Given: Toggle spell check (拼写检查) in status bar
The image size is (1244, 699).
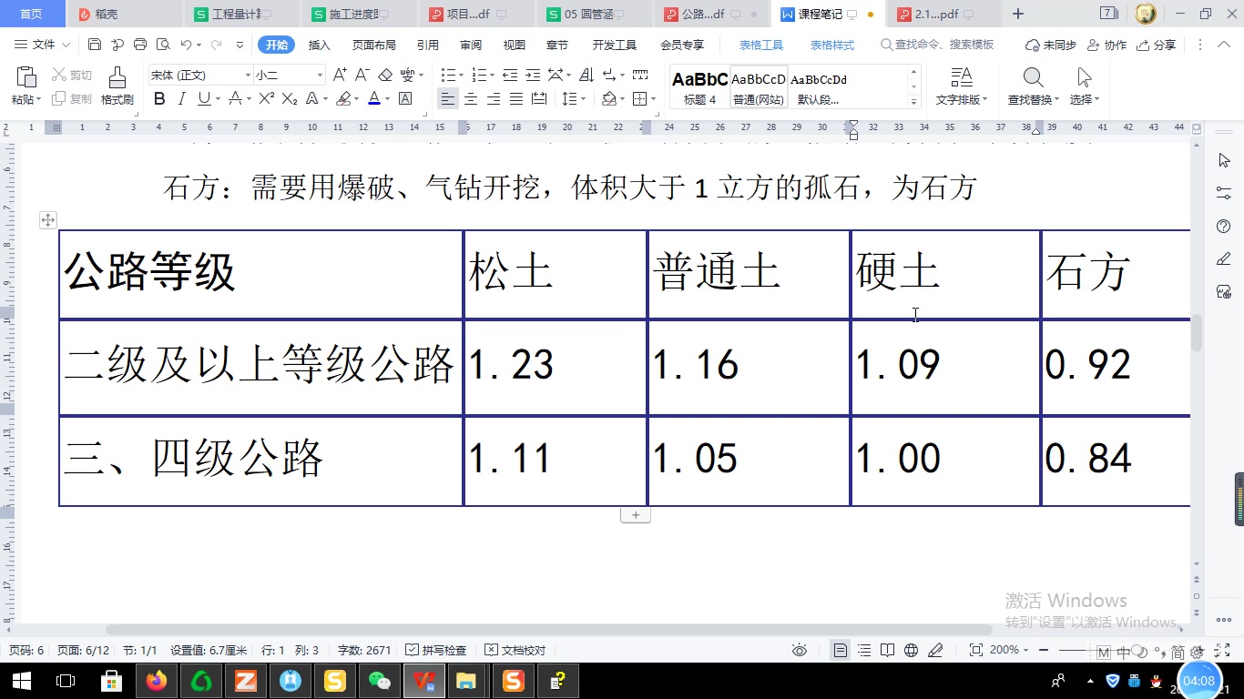Looking at the screenshot, I should pyautogui.click(x=436, y=650).
